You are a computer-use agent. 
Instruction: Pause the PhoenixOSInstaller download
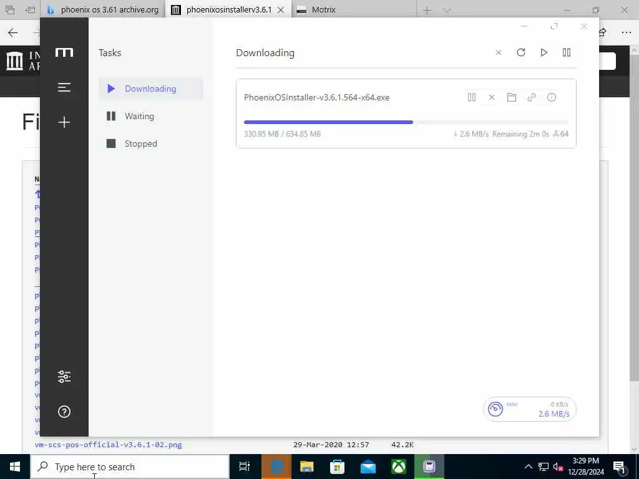pos(472,97)
